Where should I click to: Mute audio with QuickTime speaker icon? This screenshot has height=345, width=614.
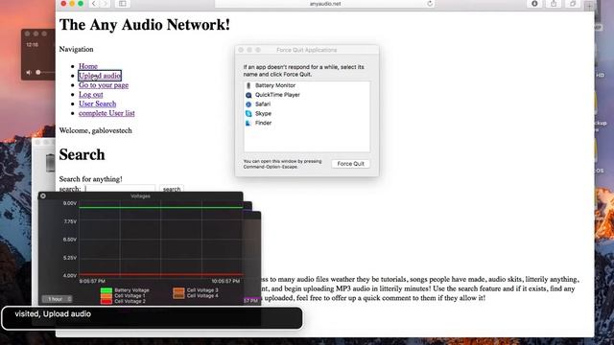(x=29, y=73)
